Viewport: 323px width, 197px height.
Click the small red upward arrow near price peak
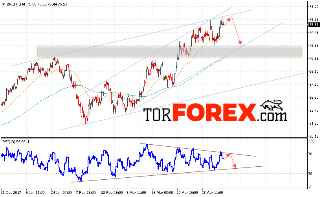pos(227,22)
